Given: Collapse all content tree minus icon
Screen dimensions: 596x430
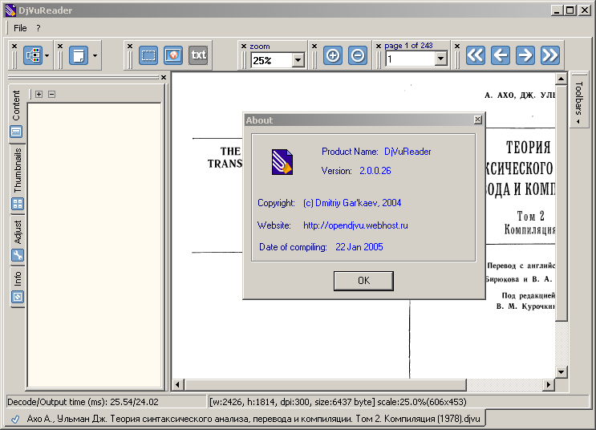Looking at the screenshot, I should 51,94.
